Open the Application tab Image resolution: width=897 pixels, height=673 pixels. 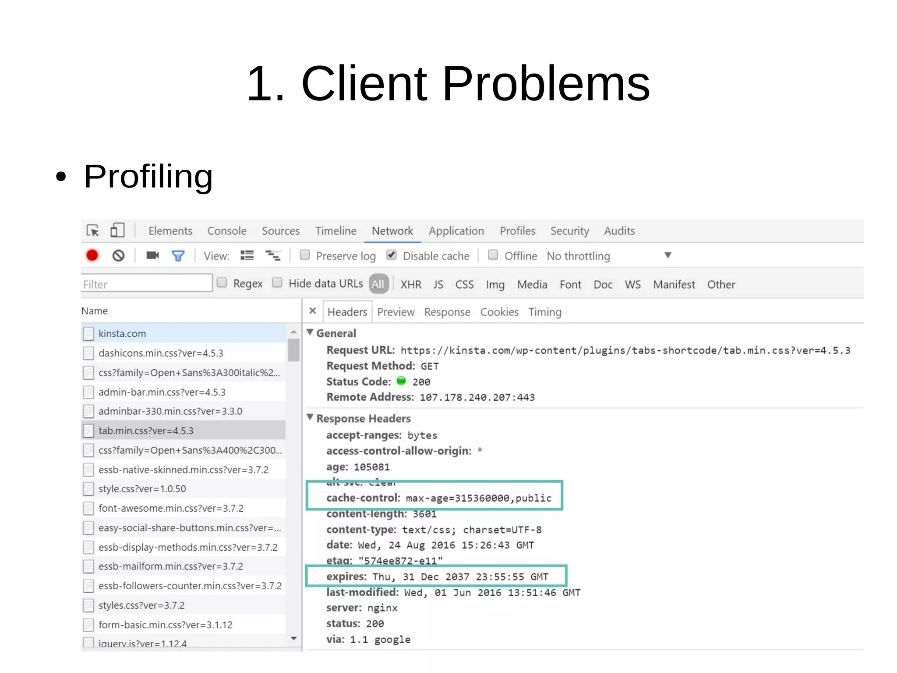click(456, 231)
